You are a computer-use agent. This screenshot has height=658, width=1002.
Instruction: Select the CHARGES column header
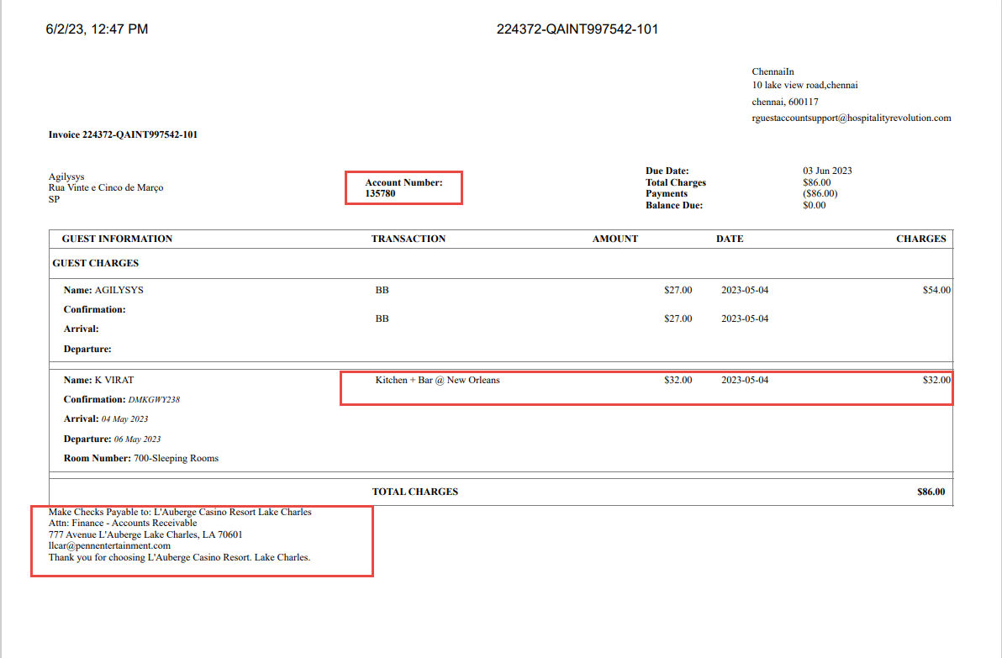920,238
